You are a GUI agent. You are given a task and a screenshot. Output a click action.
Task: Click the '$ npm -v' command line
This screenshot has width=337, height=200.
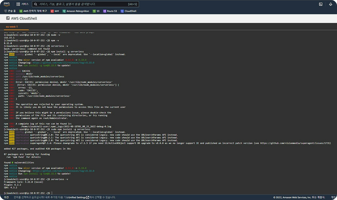pyautogui.click(x=31, y=40)
